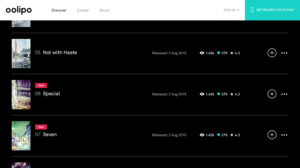Tap the heart icon on 'Seven' row
This screenshot has width=300, height=168.
(x=219, y=135)
